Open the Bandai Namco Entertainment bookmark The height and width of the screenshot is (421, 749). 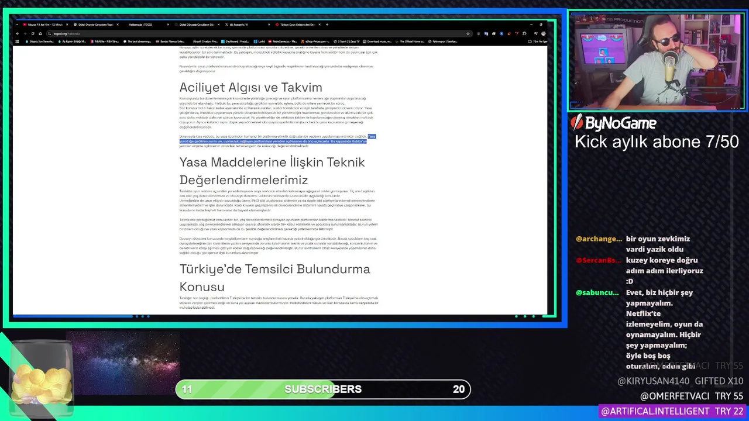[x=170, y=42]
